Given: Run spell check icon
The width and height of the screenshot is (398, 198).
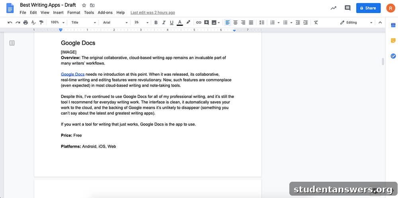Looking at the screenshot, I should tap(33, 23).
